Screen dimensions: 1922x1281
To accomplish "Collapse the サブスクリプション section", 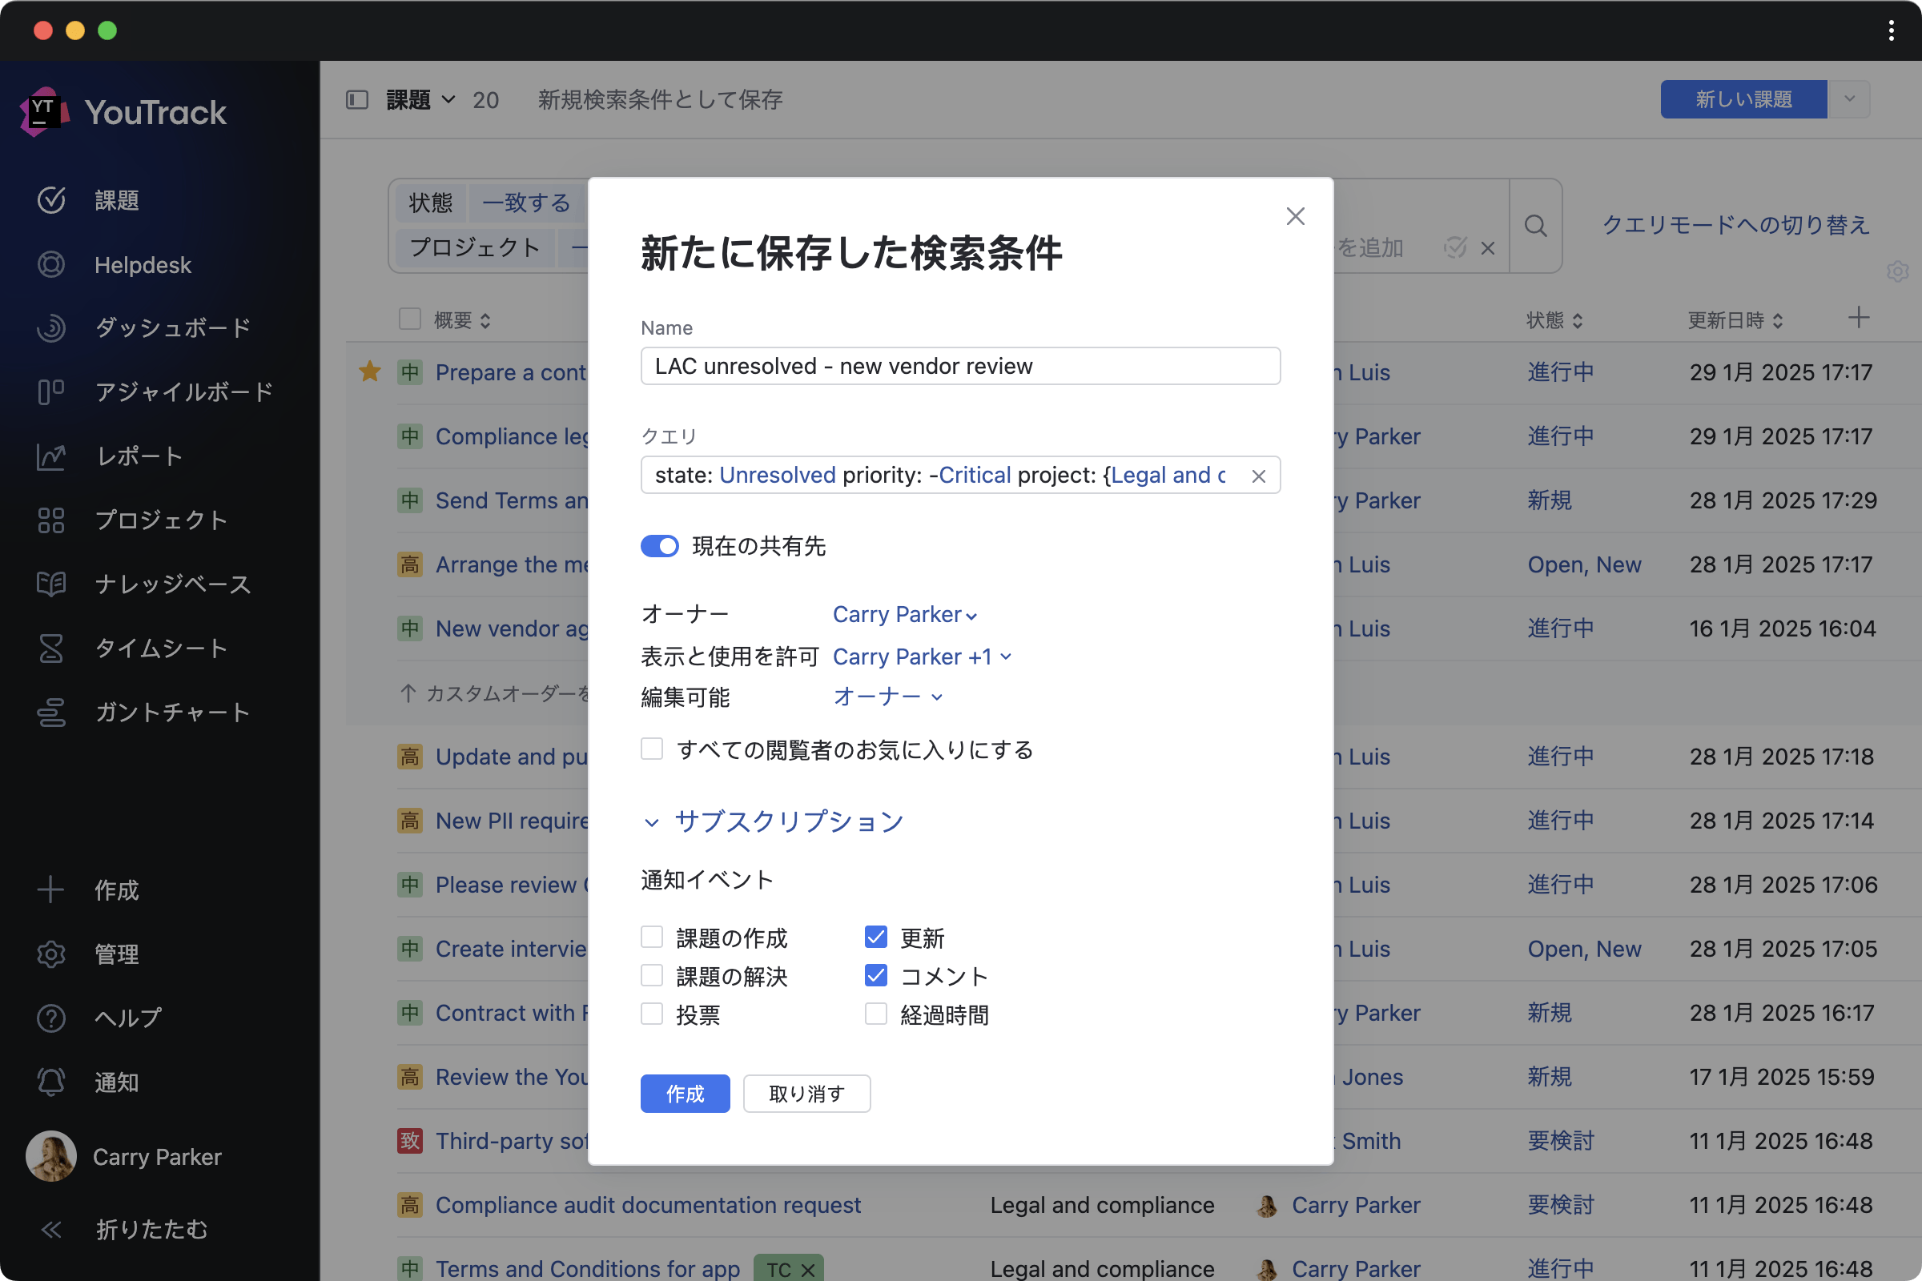I will click(x=650, y=823).
